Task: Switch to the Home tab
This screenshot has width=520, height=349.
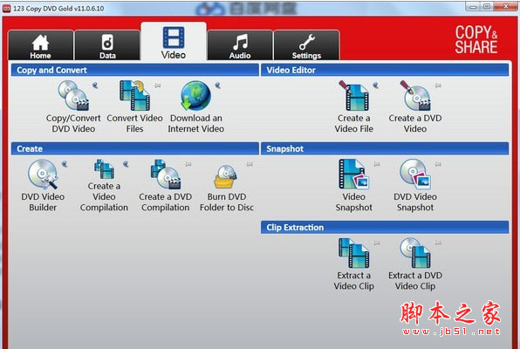Action: (40, 45)
